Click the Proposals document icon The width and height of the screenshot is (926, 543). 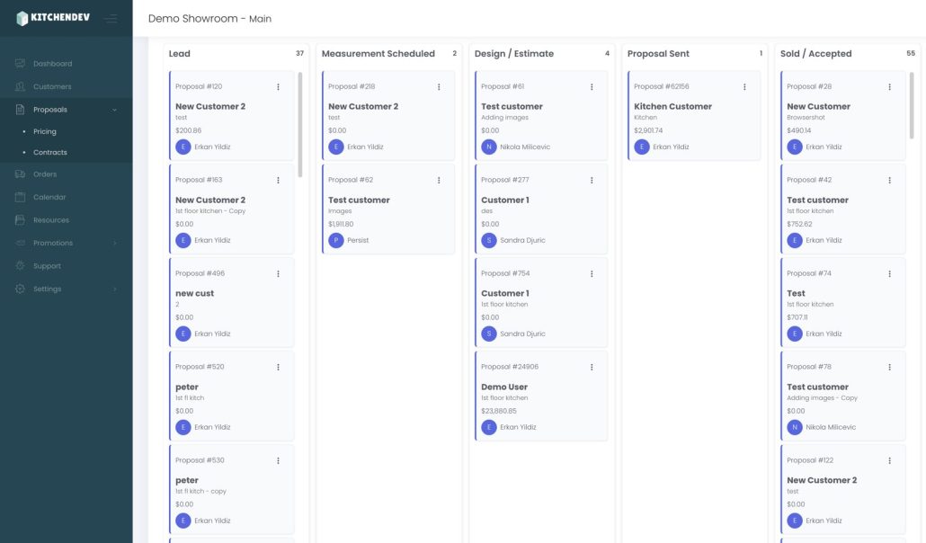pyautogui.click(x=20, y=110)
